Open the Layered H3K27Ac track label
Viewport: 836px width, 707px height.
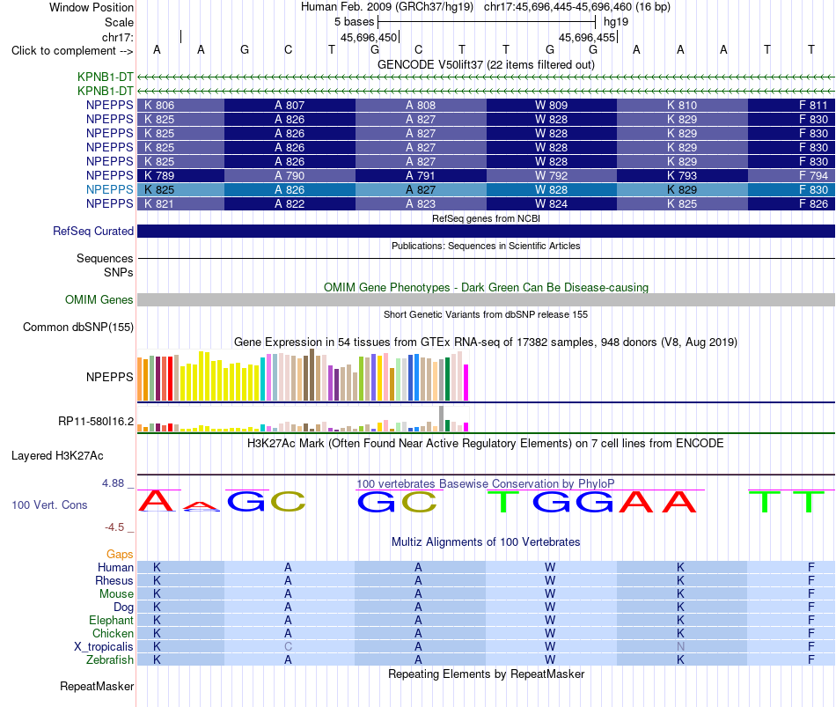[x=57, y=456]
